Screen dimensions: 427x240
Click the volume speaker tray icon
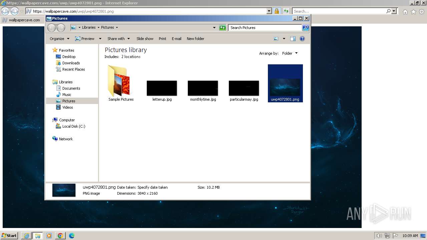(x=379, y=236)
